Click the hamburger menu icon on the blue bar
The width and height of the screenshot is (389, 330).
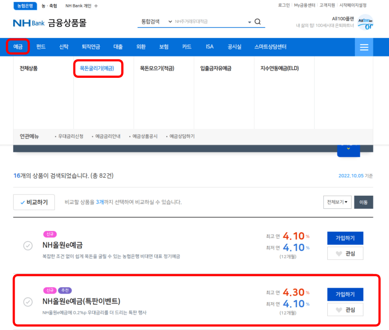(364, 47)
